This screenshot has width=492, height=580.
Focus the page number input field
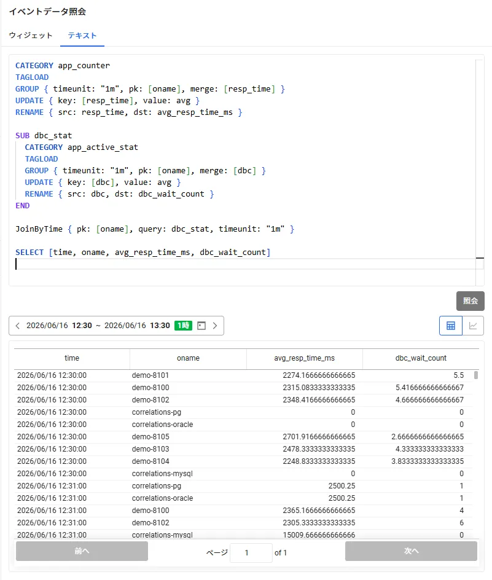(x=251, y=552)
